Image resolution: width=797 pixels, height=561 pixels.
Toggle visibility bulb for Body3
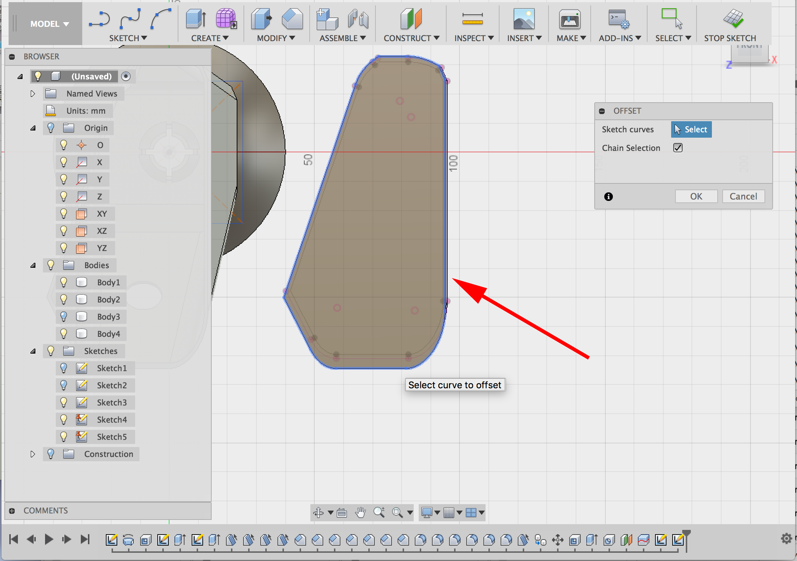tap(64, 316)
